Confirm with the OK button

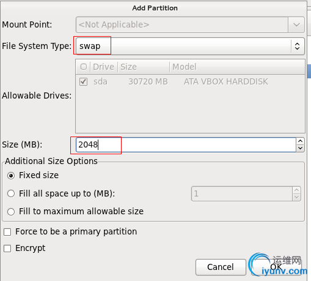(276, 267)
